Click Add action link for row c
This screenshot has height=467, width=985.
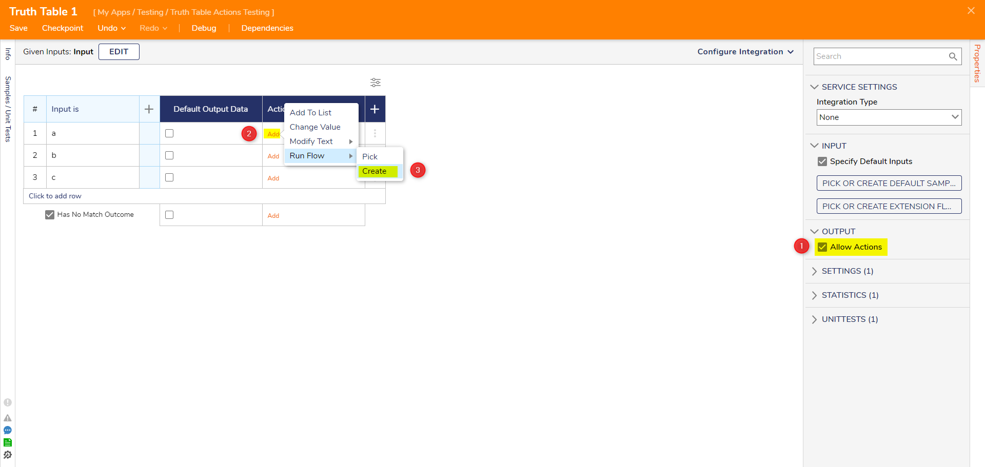pos(273,178)
